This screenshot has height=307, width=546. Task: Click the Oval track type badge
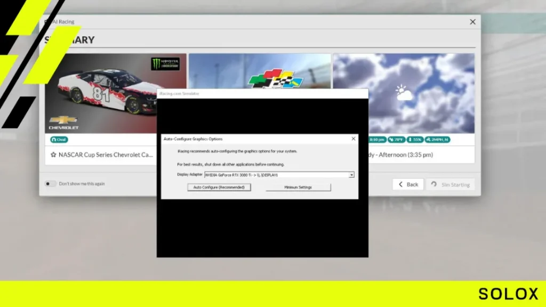(x=59, y=140)
